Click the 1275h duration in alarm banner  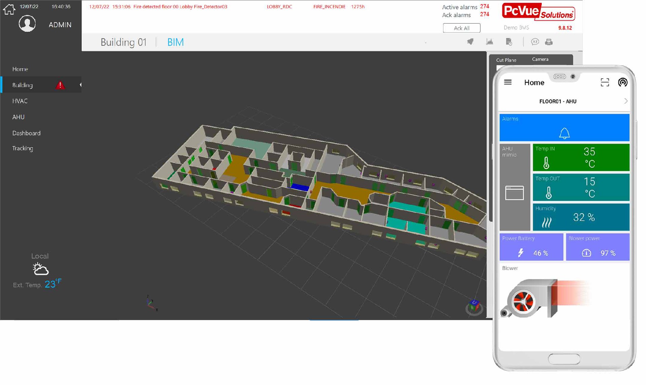358,6
